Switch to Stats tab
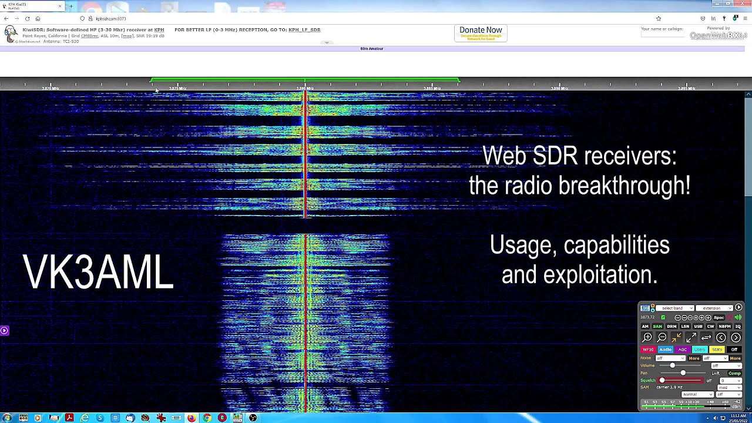The height and width of the screenshot is (423, 752). pos(717,350)
